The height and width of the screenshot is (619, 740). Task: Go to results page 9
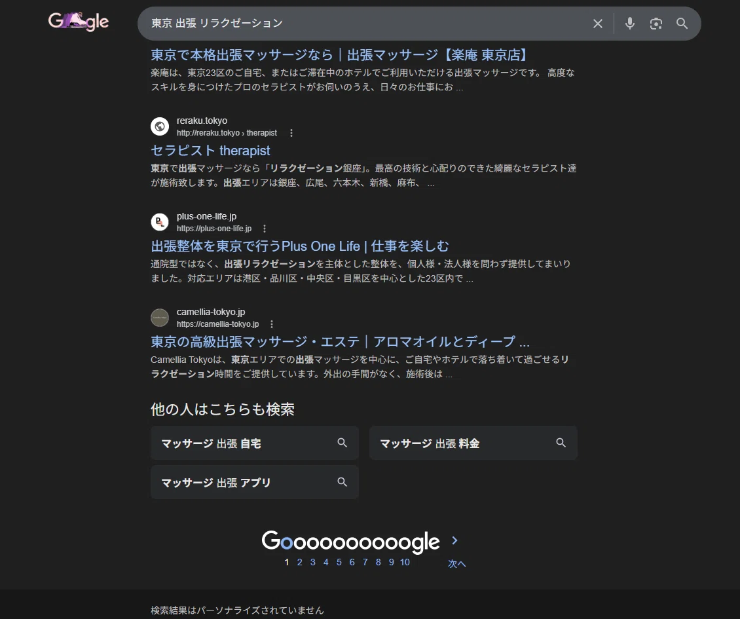[391, 563]
